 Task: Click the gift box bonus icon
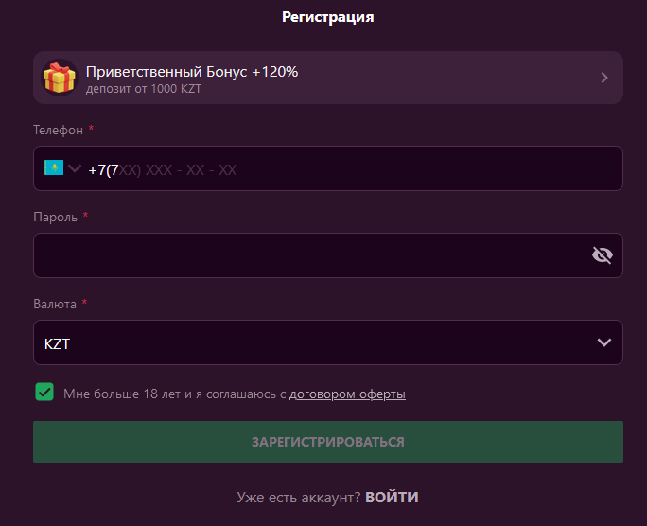(60, 78)
